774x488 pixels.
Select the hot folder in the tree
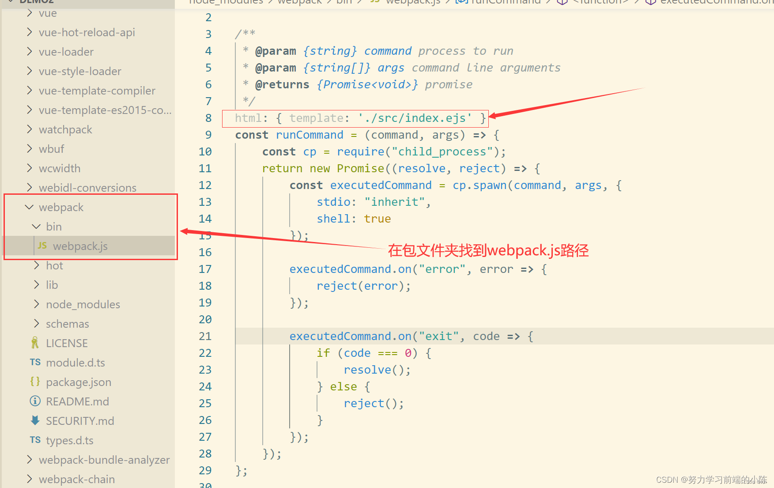tap(54, 265)
